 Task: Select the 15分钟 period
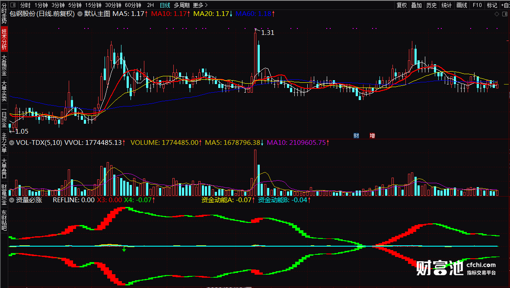click(93, 5)
